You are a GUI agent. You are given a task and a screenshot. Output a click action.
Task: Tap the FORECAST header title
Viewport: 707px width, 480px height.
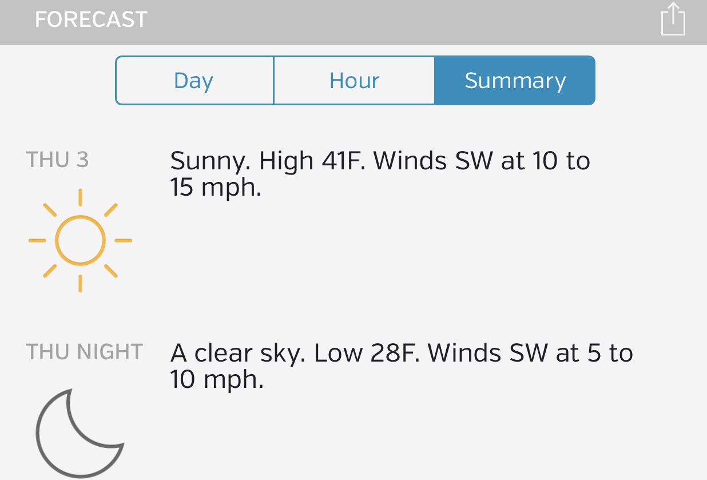(91, 20)
